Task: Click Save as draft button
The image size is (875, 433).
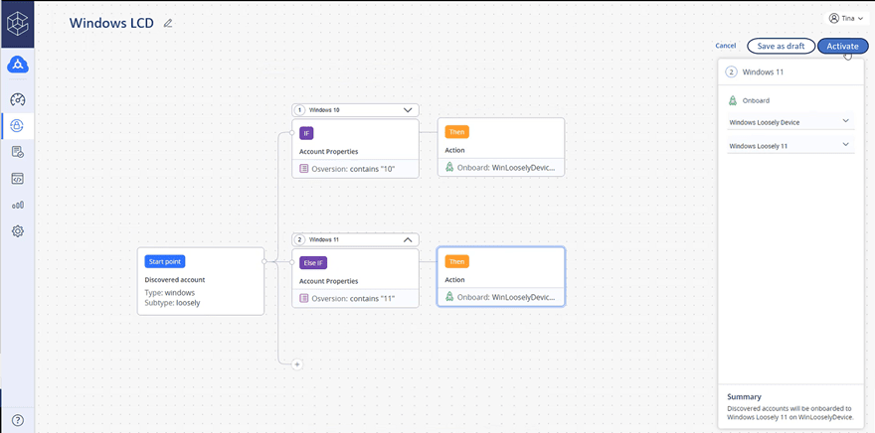Action: [781, 47]
